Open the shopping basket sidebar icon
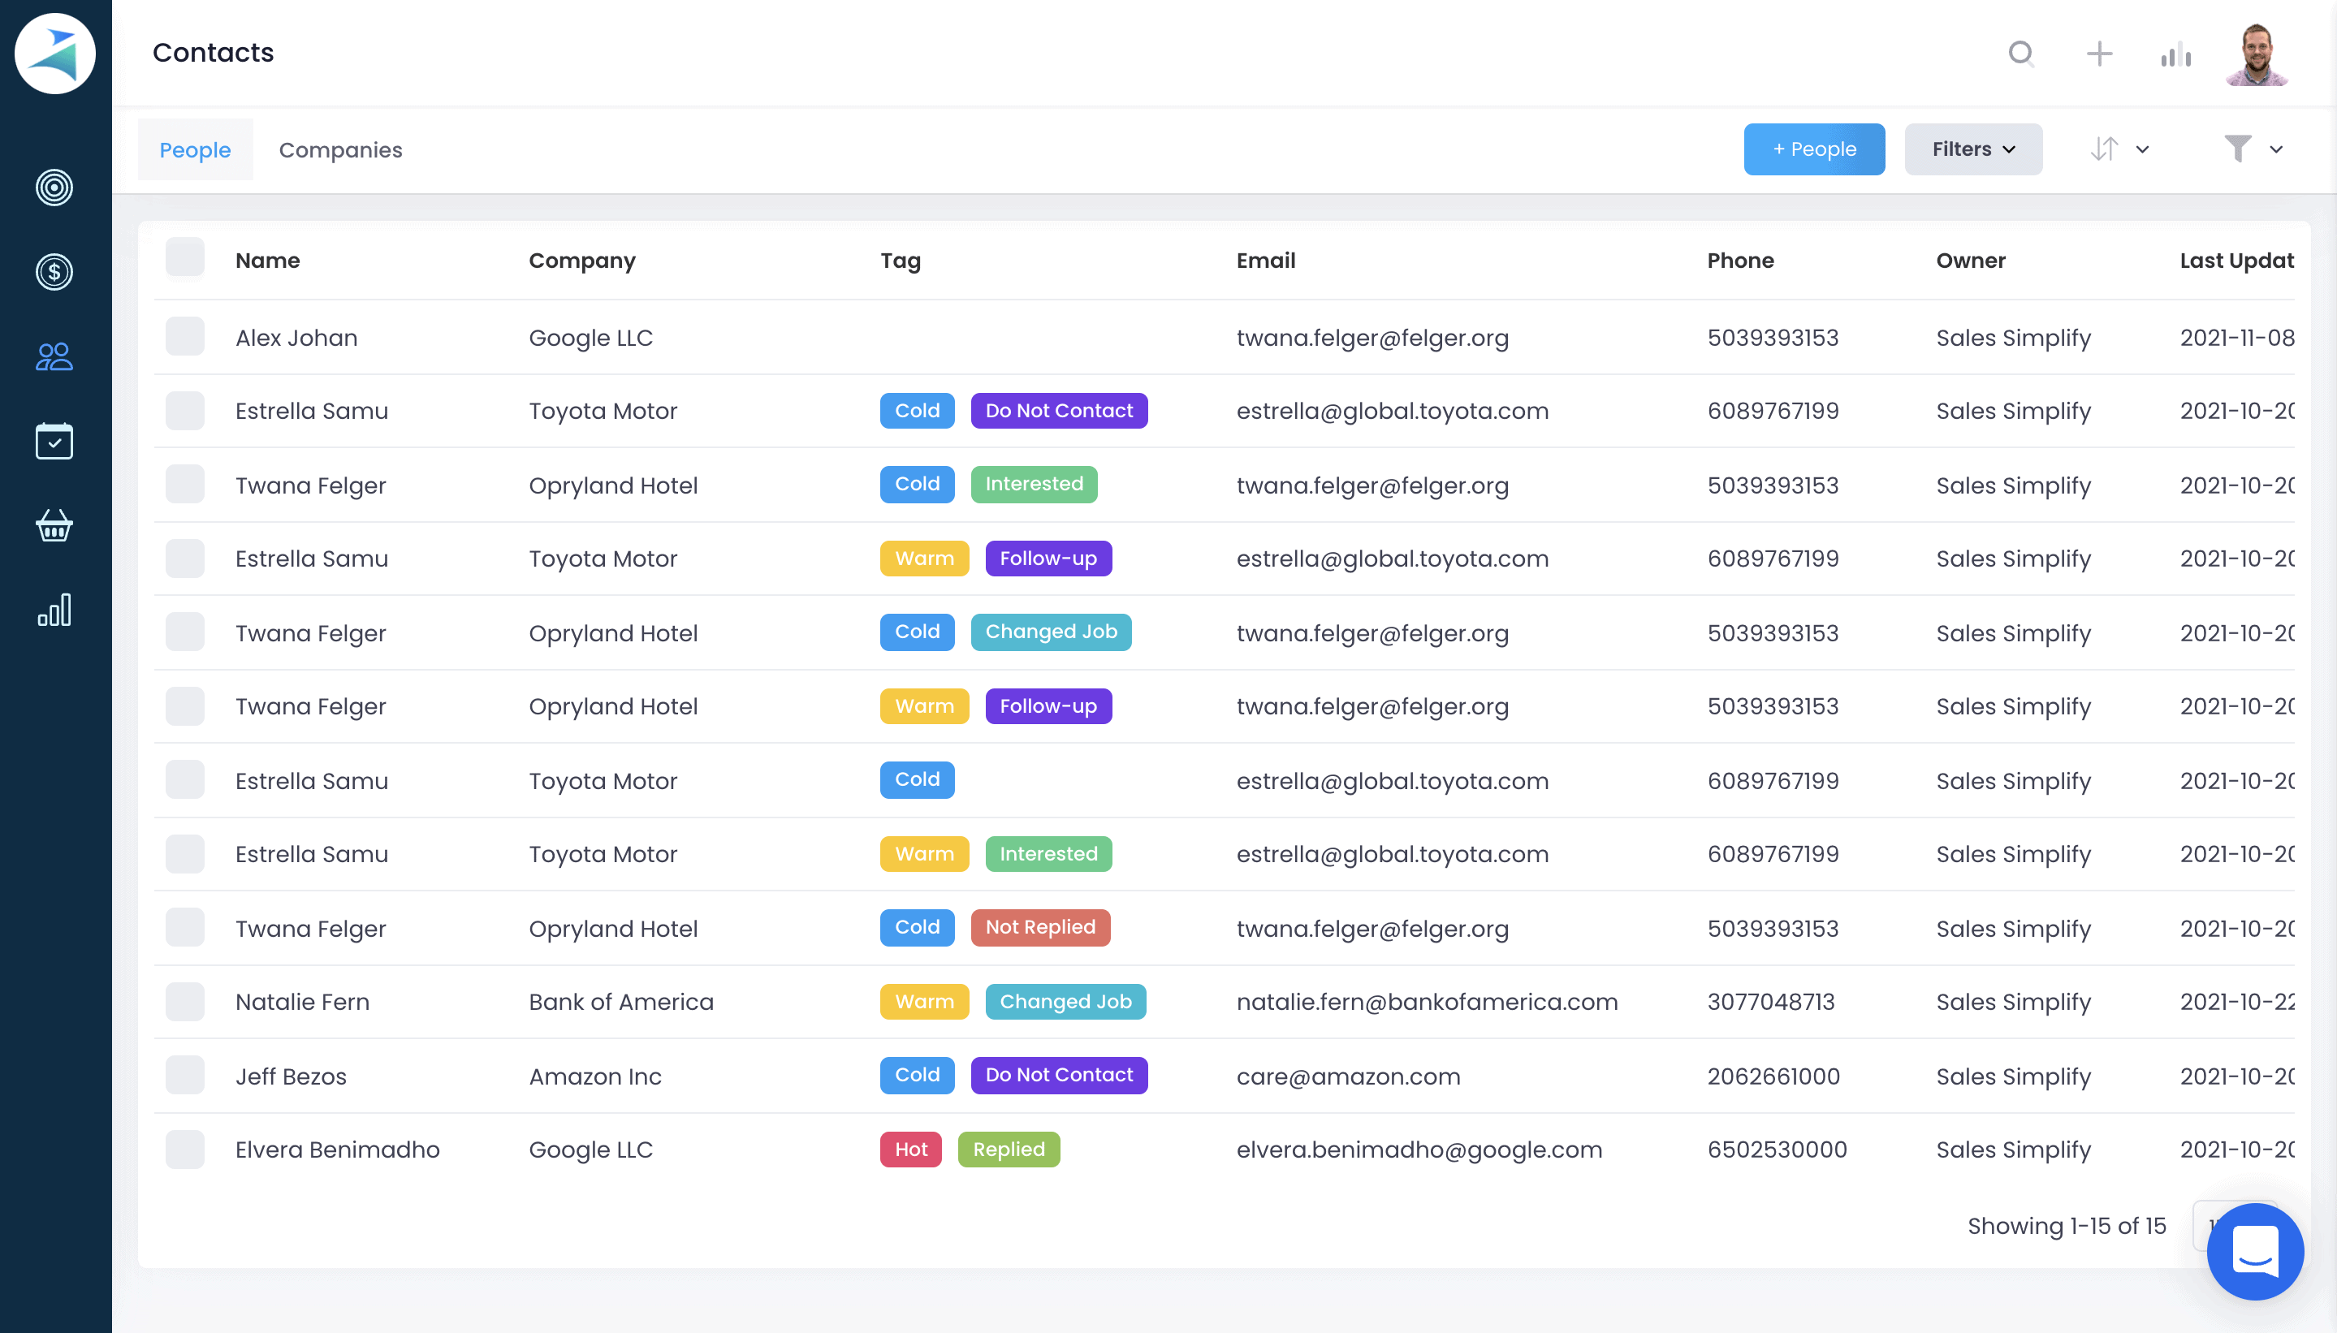Image resolution: width=2337 pixels, height=1333 pixels. coord(54,525)
